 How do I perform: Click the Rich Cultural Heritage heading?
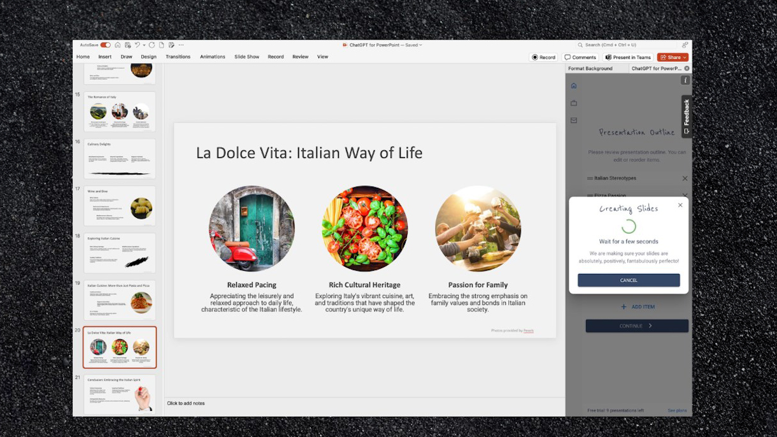[365, 285]
